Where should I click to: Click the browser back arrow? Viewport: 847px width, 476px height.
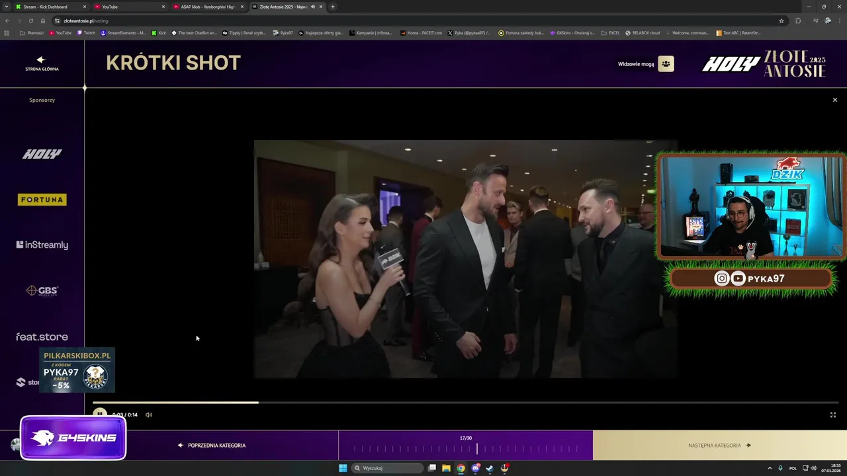7,20
